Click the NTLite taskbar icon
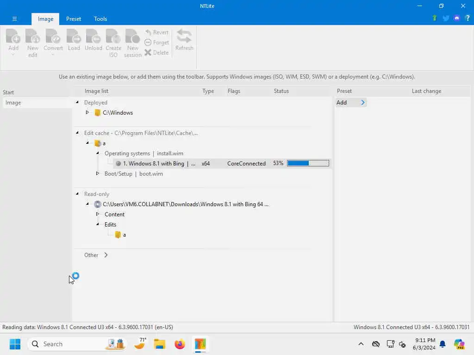The height and width of the screenshot is (355, 474). pos(200,344)
